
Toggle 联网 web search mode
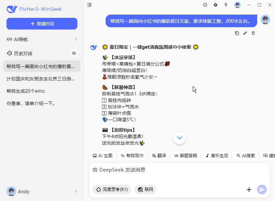pos(145,190)
